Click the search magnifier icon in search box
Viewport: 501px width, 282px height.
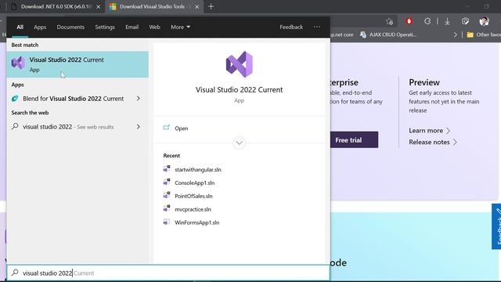click(15, 273)
